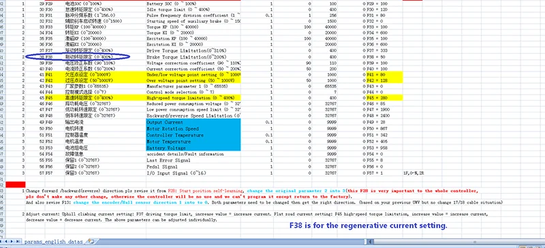The height and width of the screenshot is (248, 545).
Task: Jump to the last sheet with the navigation arrow
Action: tap(18, 241)
